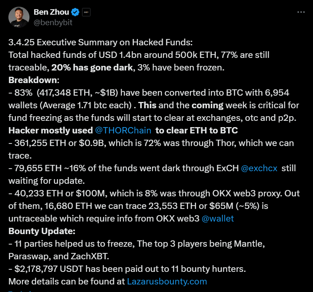This screenshot has height=292, width=313.
Task: Click the 'to clear ETH to BTC' bold text
Action: (x=196, y=130)
